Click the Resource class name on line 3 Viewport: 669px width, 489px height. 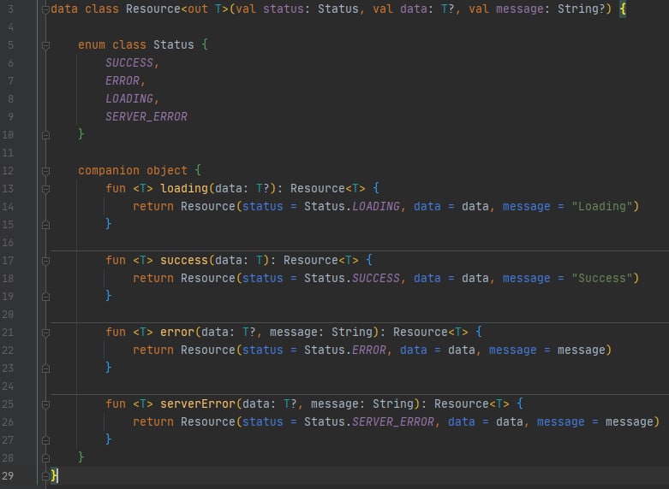coord(153,9)
